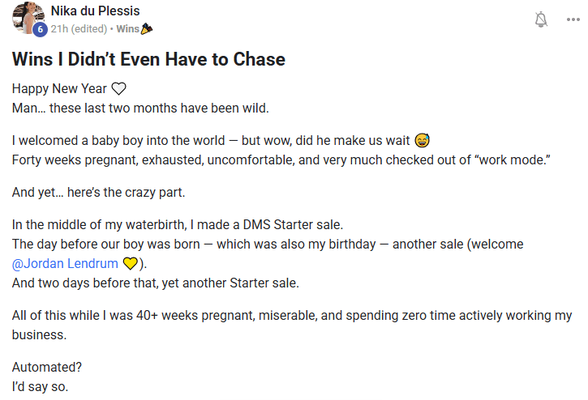Open the author name Nika du Plessis
This screenshot has width=588, height=400.
[x=95, y=11]
